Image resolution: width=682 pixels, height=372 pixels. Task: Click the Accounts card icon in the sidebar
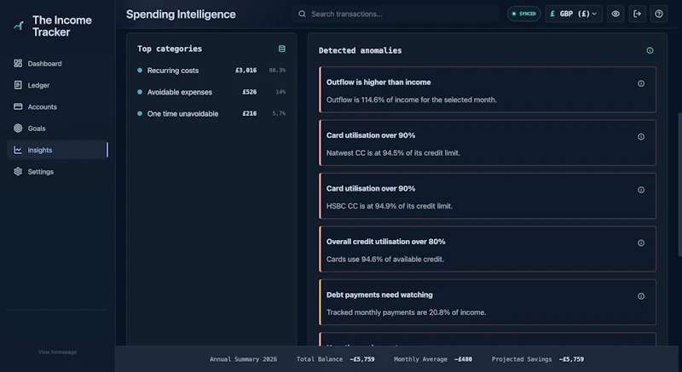18,106
